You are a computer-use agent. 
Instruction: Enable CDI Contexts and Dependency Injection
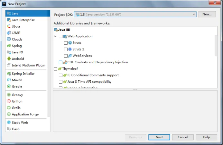(x=61, y=62)
